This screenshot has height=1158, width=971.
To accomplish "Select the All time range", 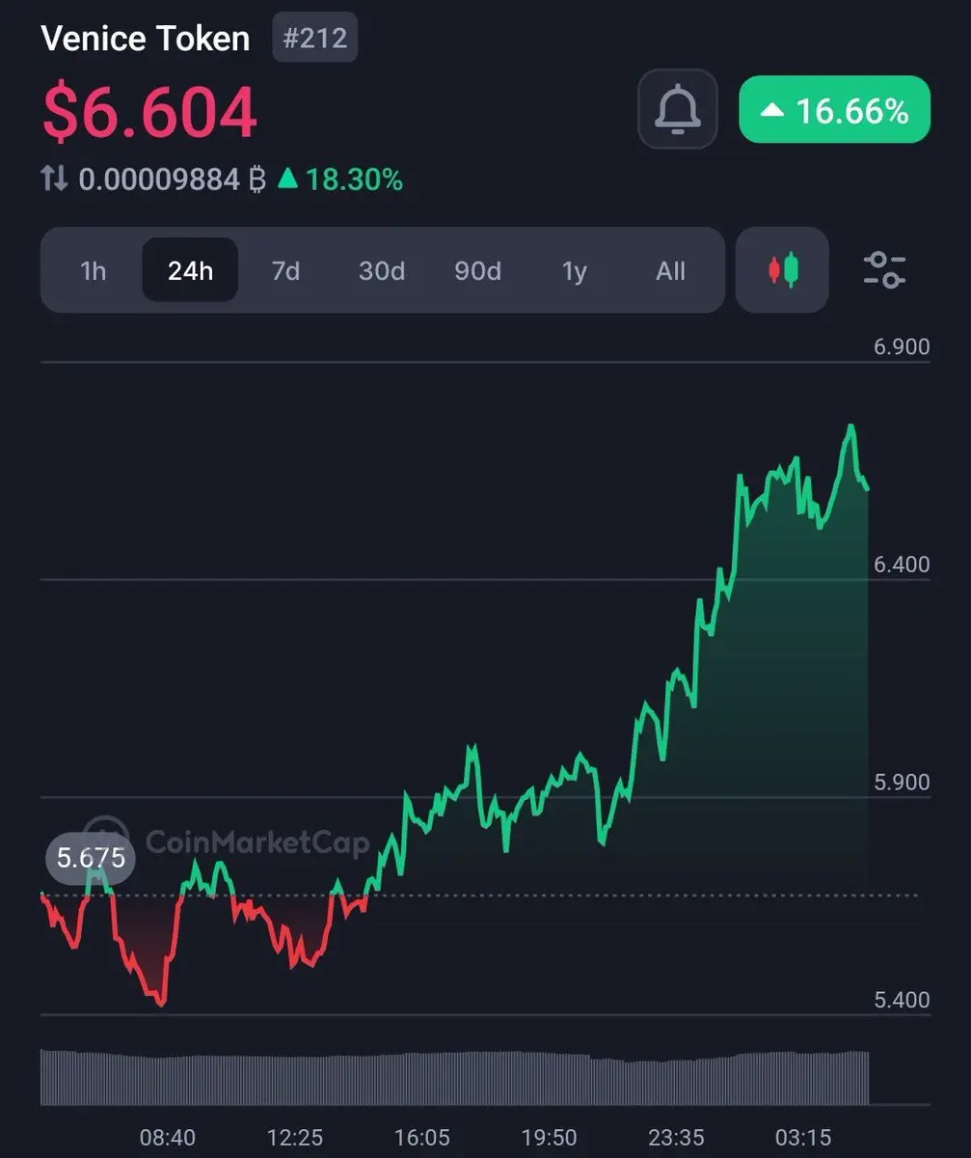I will click(x=671, y=271).
